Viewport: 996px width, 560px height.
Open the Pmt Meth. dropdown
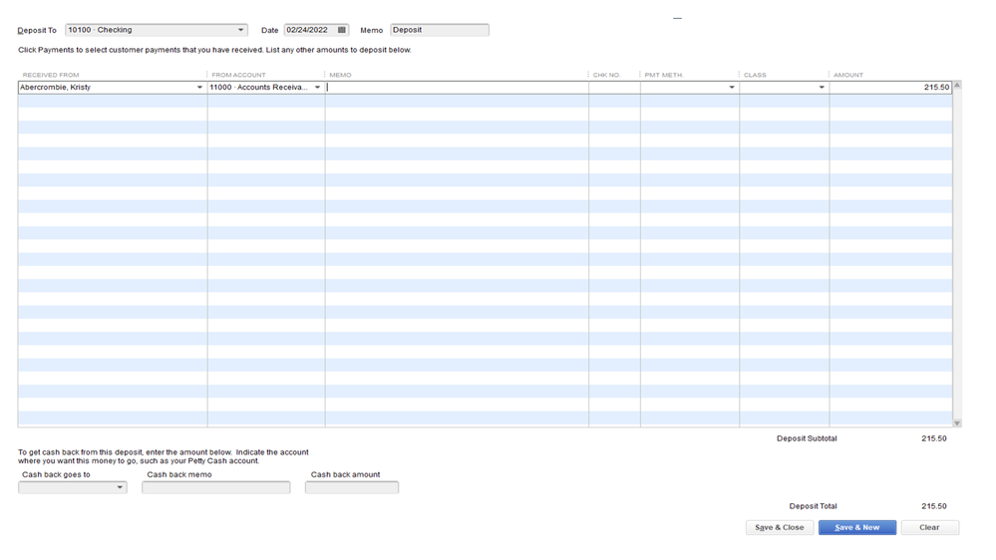point(732,88)
